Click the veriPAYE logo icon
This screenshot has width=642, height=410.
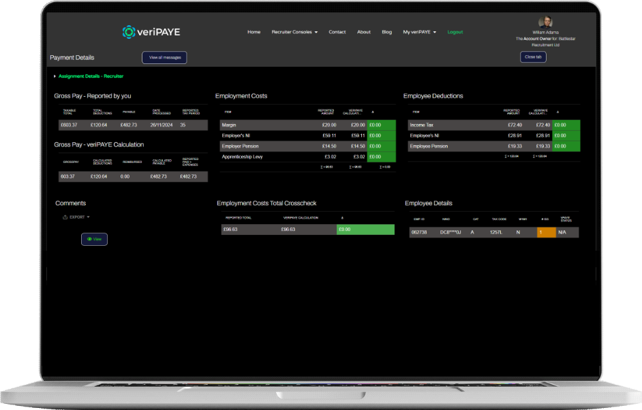tap(129, 31)
